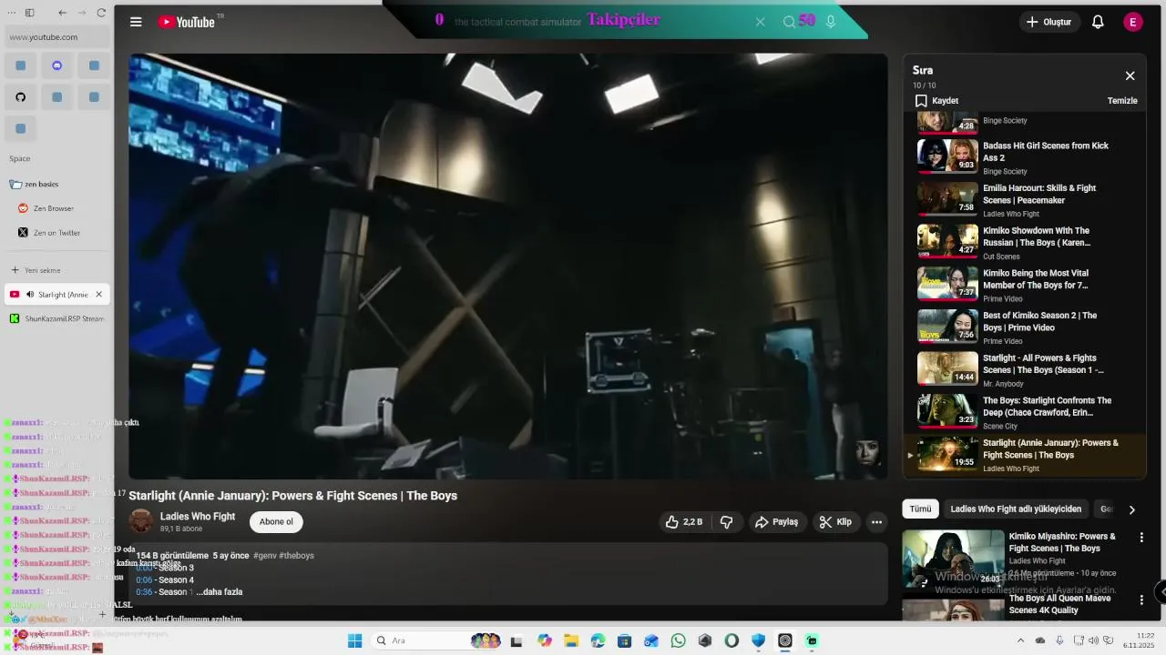The width and height of the screenshot is (1166, 655).
Task: Close the Starlight YouTube tab
Action: 98,295
